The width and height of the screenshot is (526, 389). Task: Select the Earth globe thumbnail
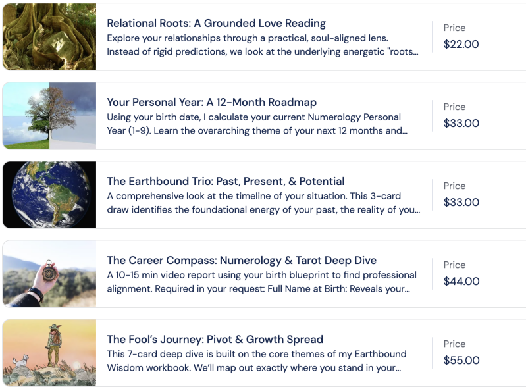tap(49, 195)
